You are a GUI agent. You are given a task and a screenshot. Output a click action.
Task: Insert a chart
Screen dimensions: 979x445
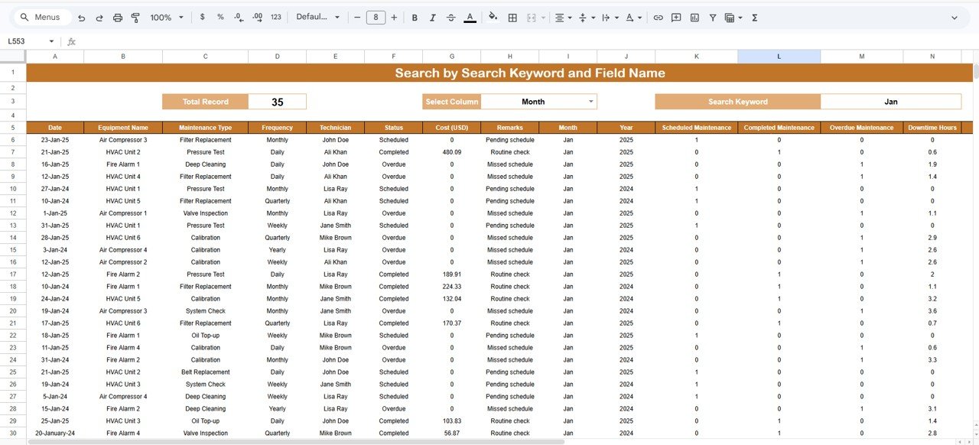694,17
